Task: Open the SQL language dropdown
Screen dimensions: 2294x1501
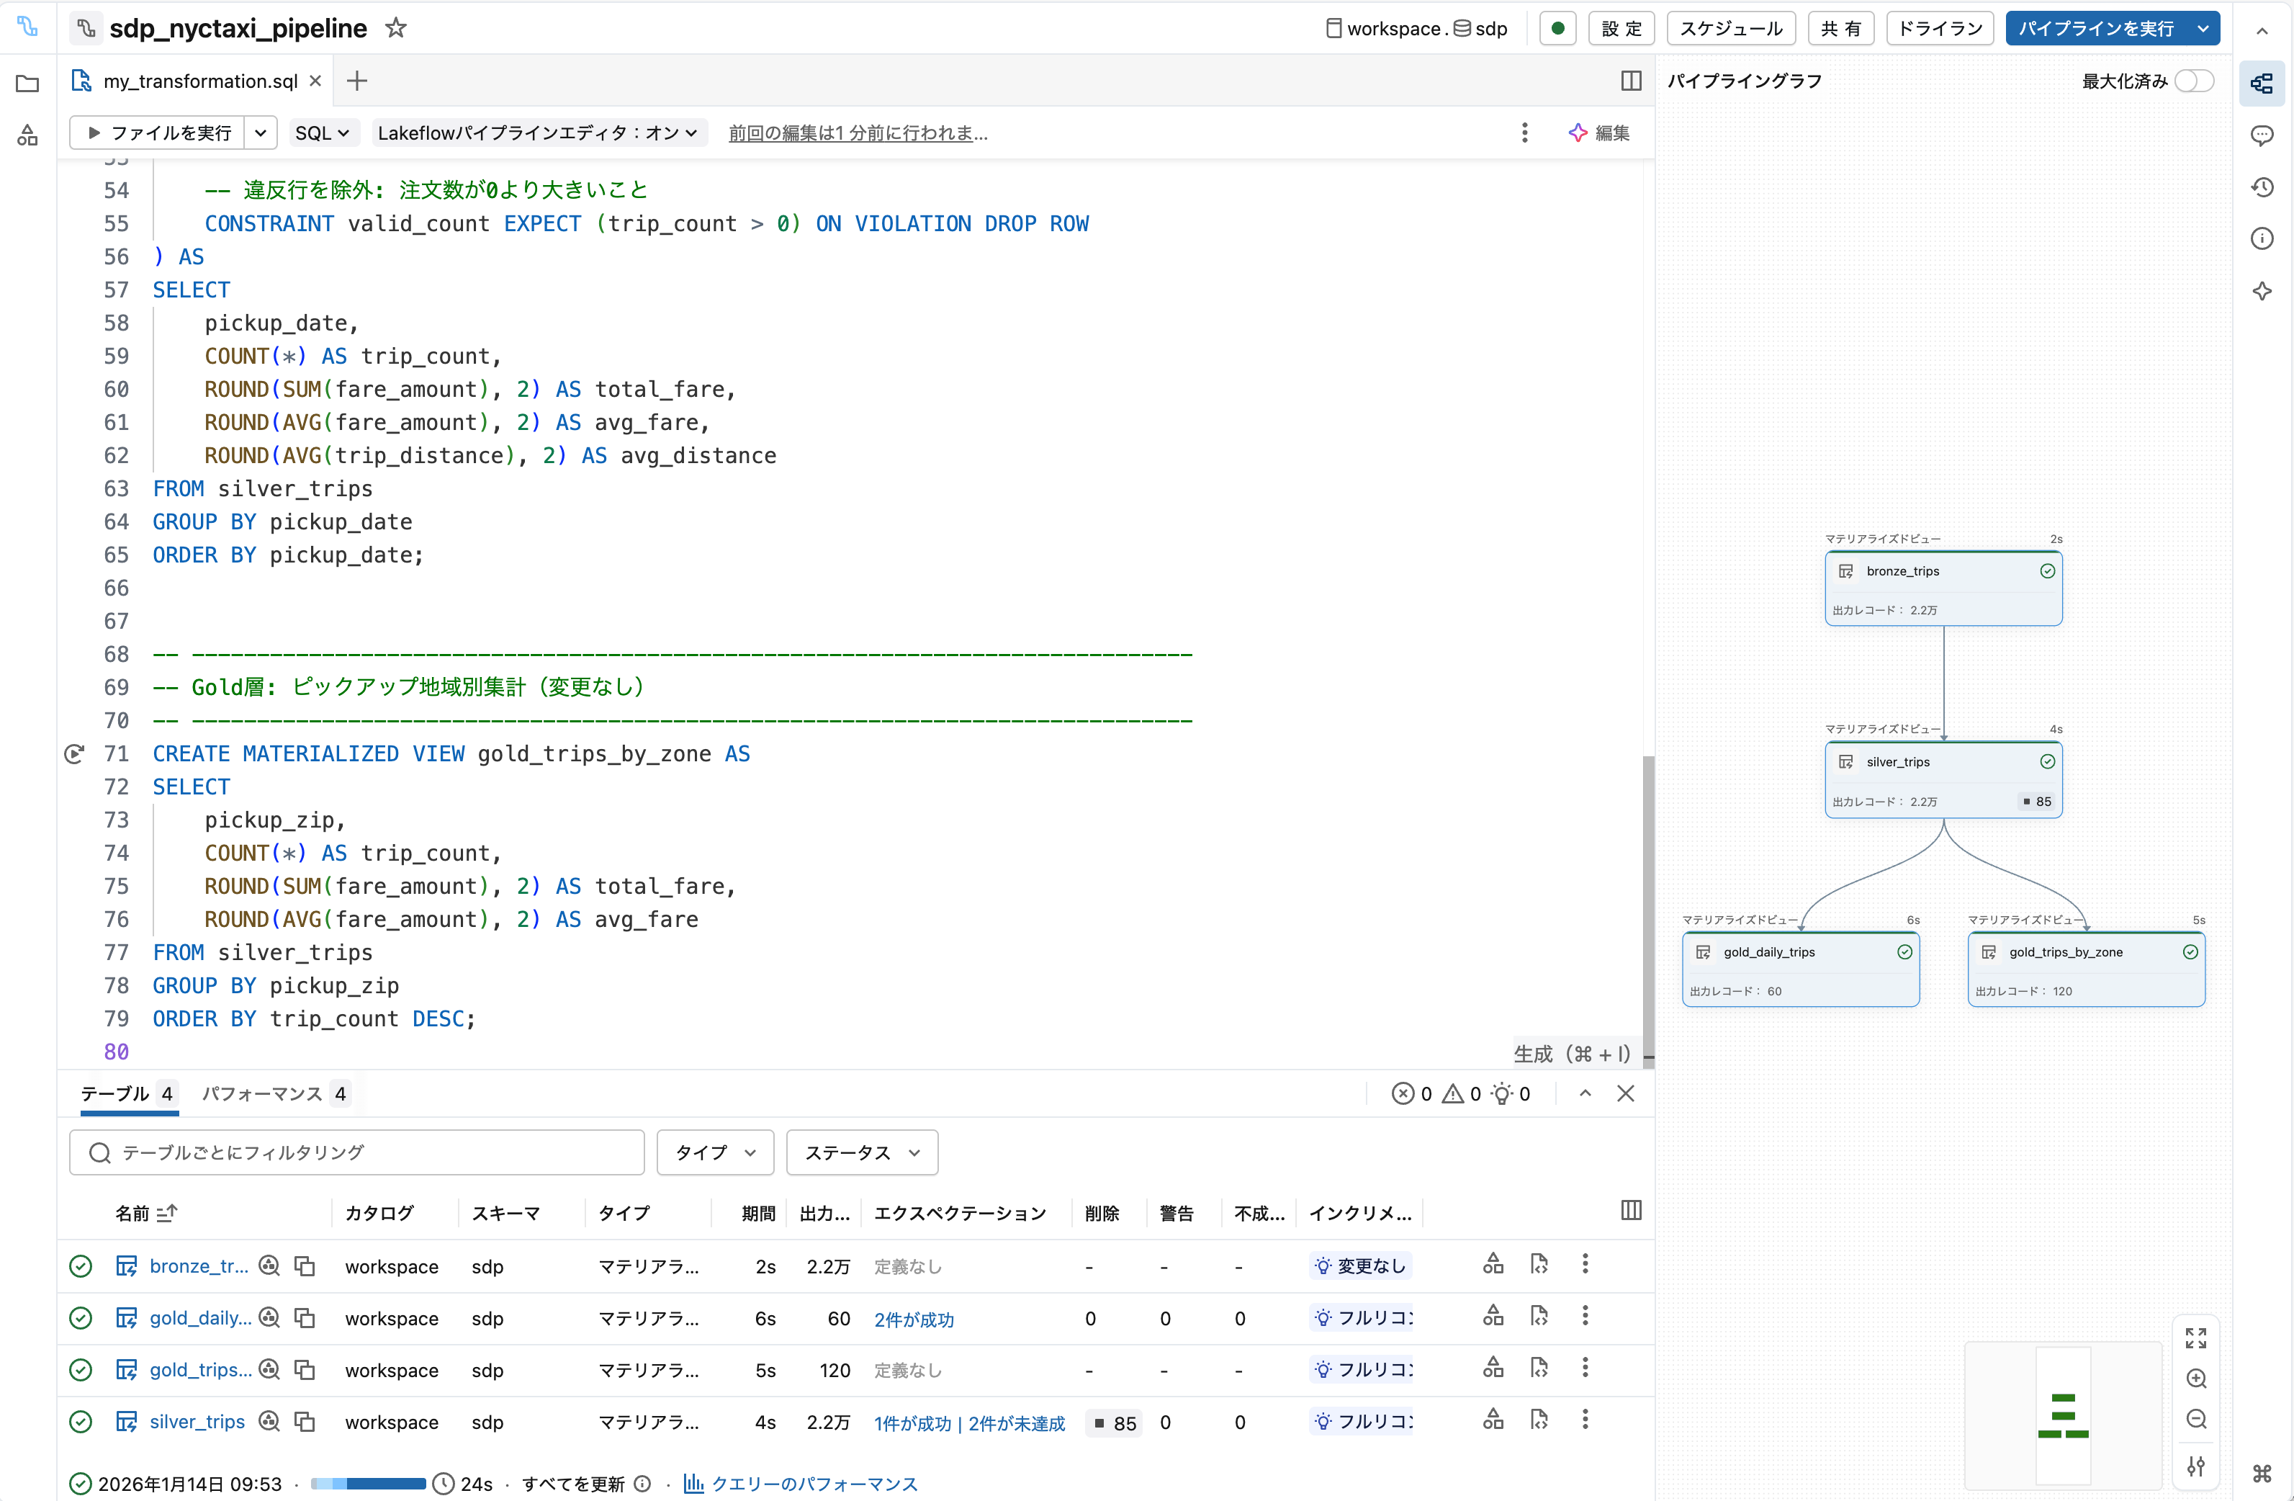Action: point(322,133)
